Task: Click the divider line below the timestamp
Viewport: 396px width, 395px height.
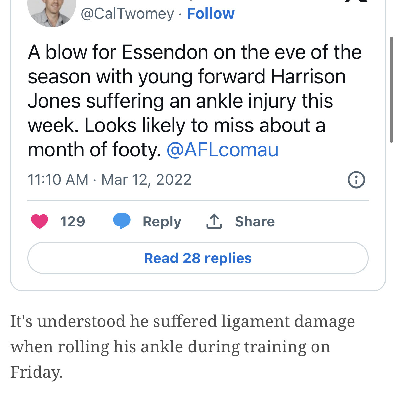Action: 198,201
